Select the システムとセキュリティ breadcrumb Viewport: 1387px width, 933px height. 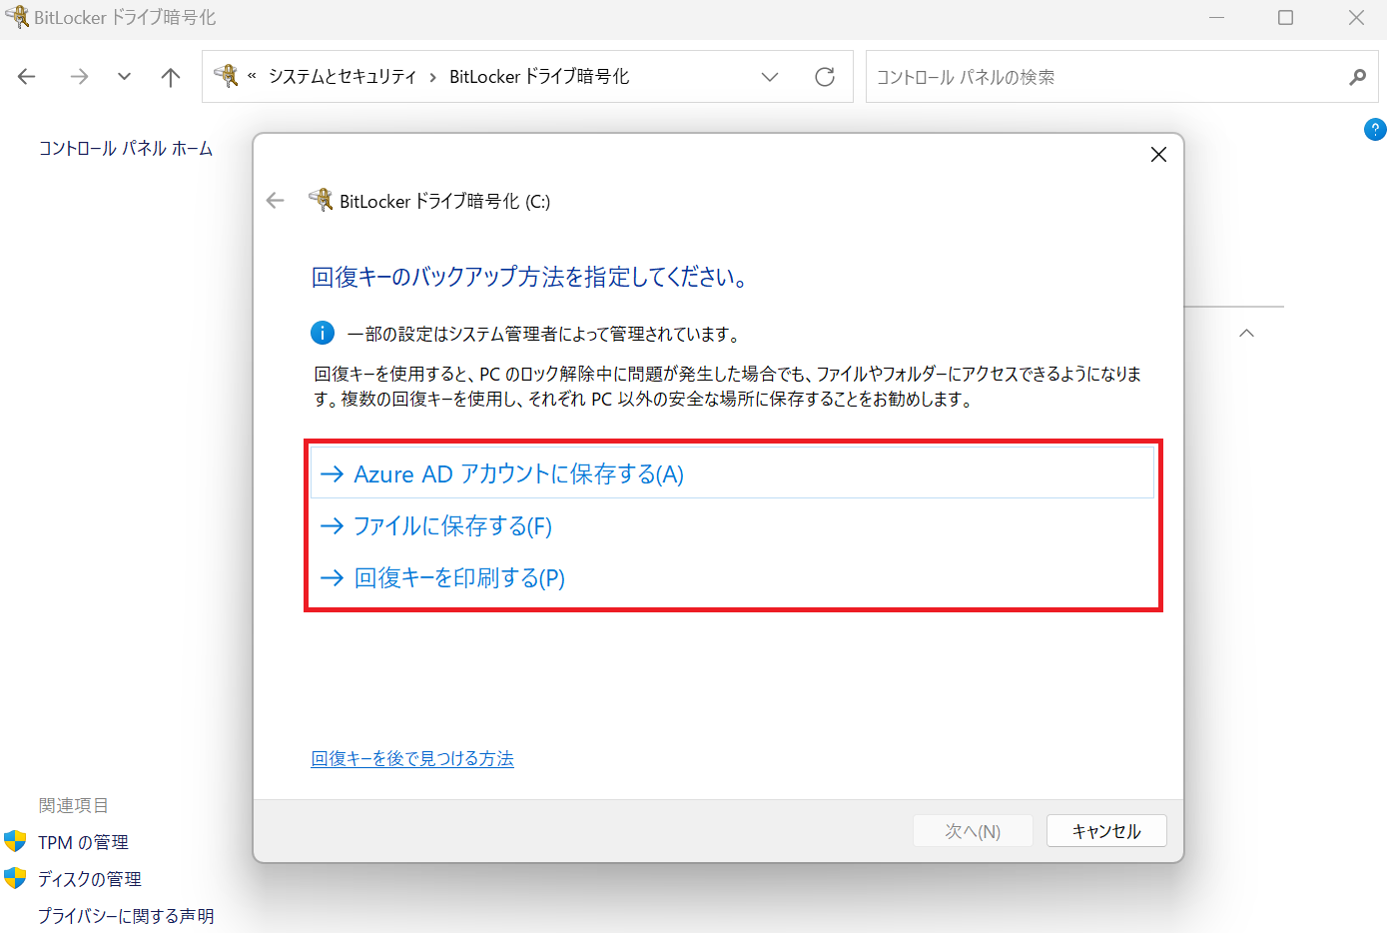[343, 77]
